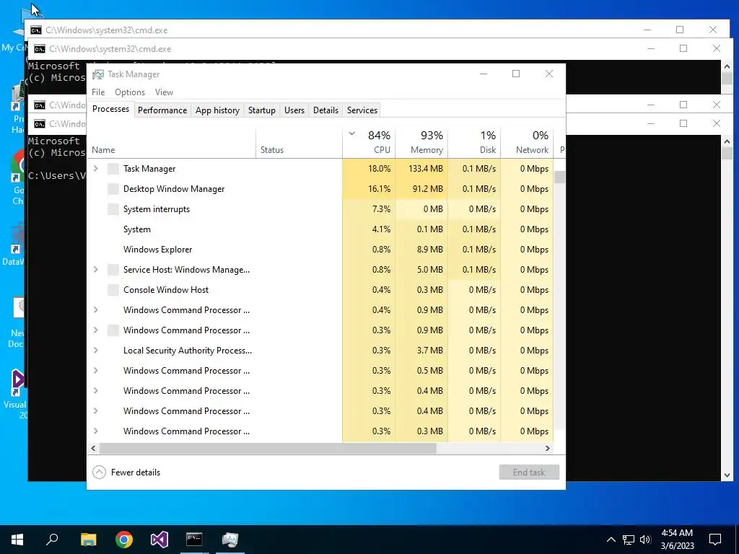
Task: Click the Console Window Host icon
Action: tap(113, 290)
